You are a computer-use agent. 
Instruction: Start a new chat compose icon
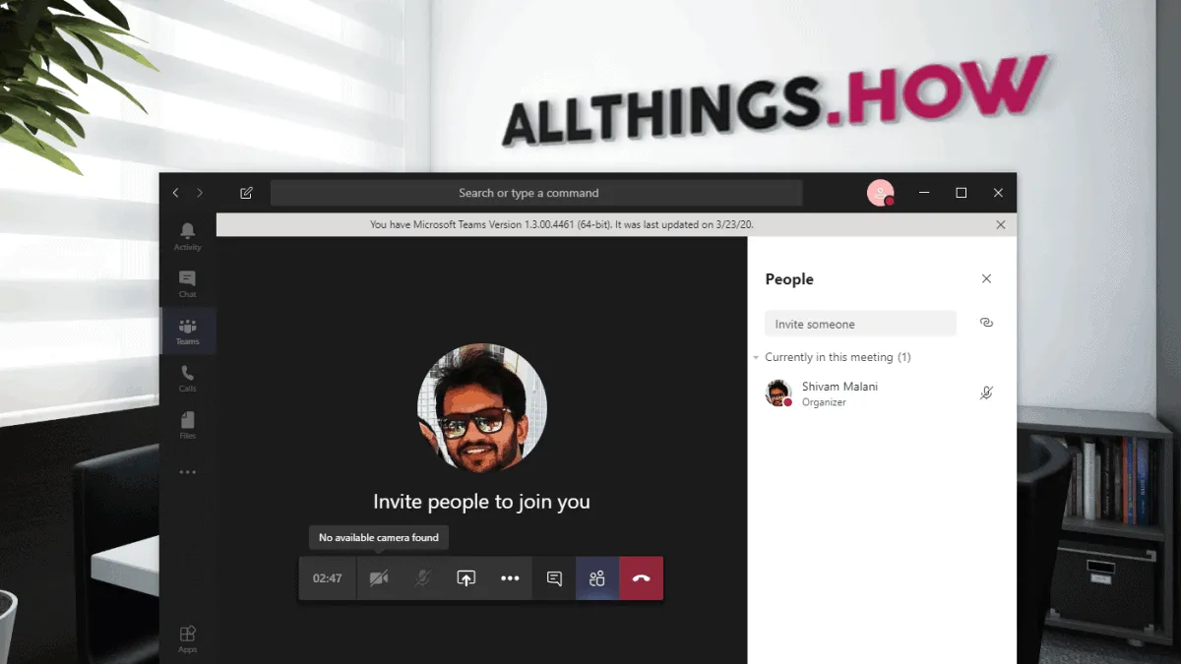[246, 193]
